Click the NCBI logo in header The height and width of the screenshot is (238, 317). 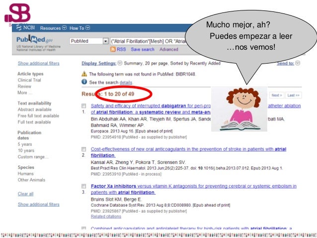25,28
